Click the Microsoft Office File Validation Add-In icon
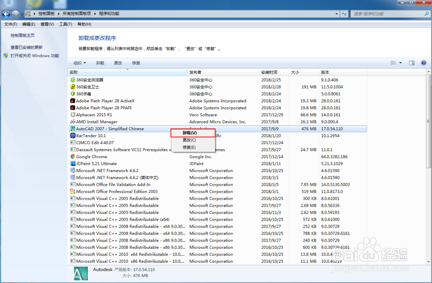The image size is (432, 283). (x=73, y=185)
